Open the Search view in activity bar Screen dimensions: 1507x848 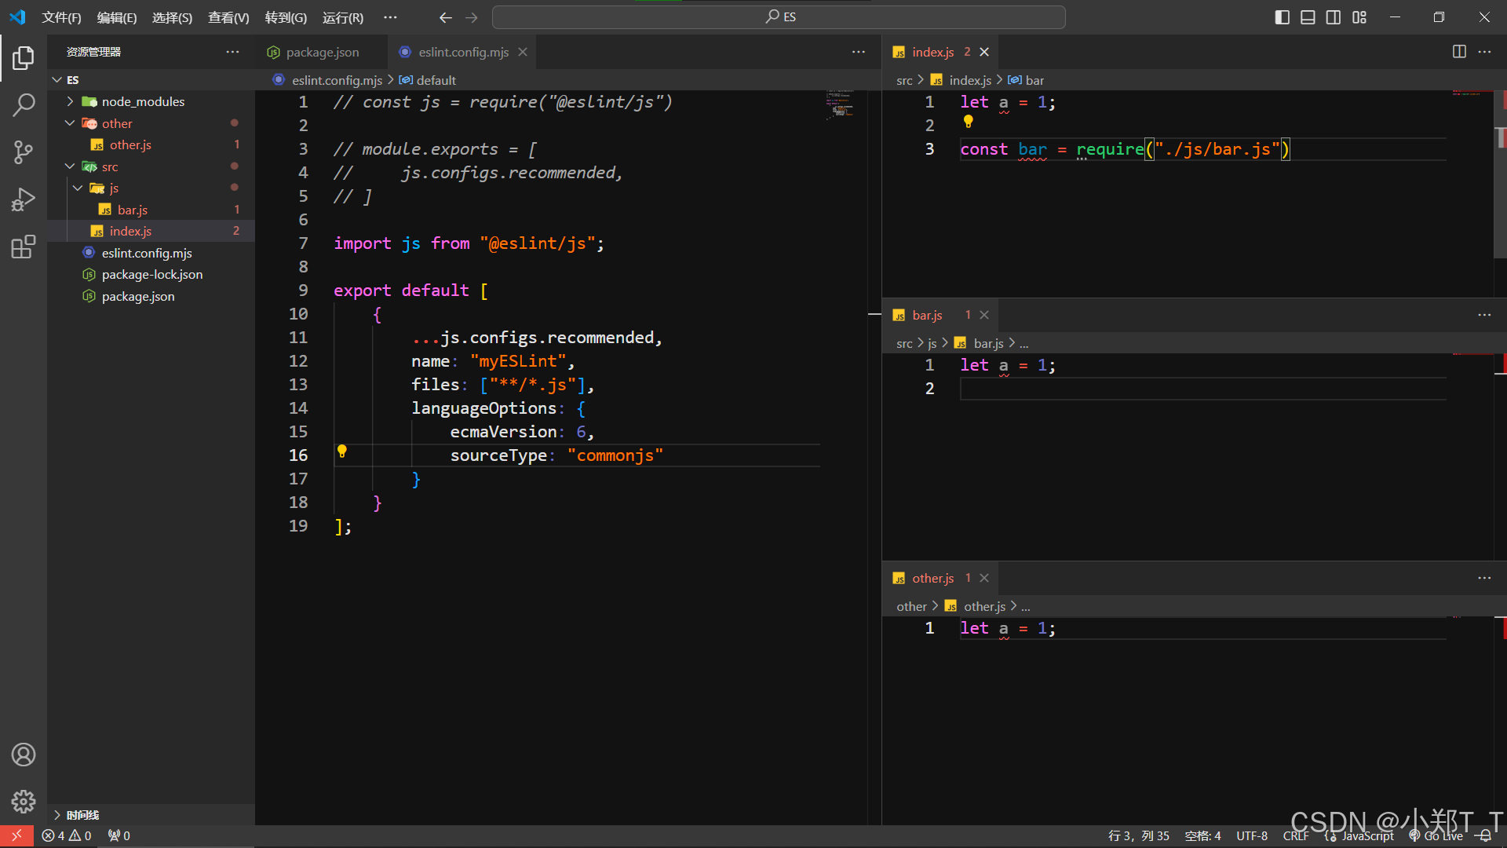(x=24, y=104)
